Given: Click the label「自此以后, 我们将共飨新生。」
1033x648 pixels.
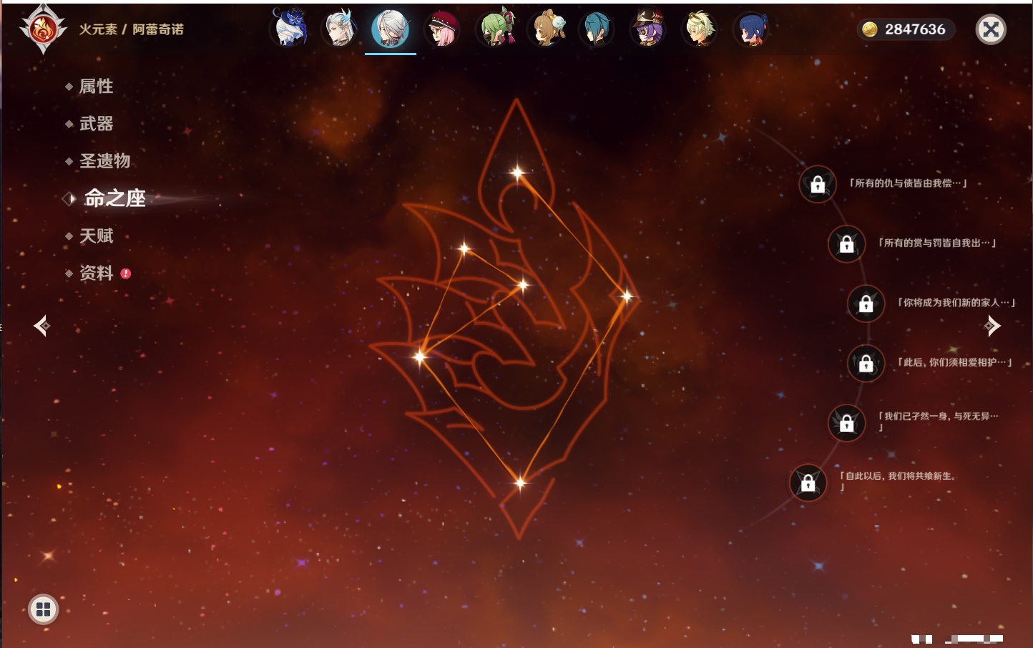Looking at the screenshot, I should click(x=899, y=481).
